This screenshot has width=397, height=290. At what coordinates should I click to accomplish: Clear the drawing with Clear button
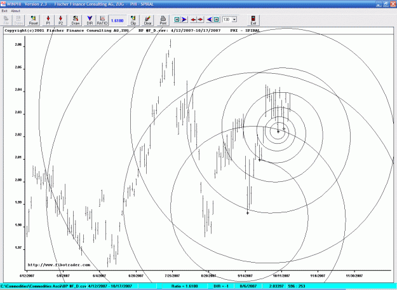(147, 20)
